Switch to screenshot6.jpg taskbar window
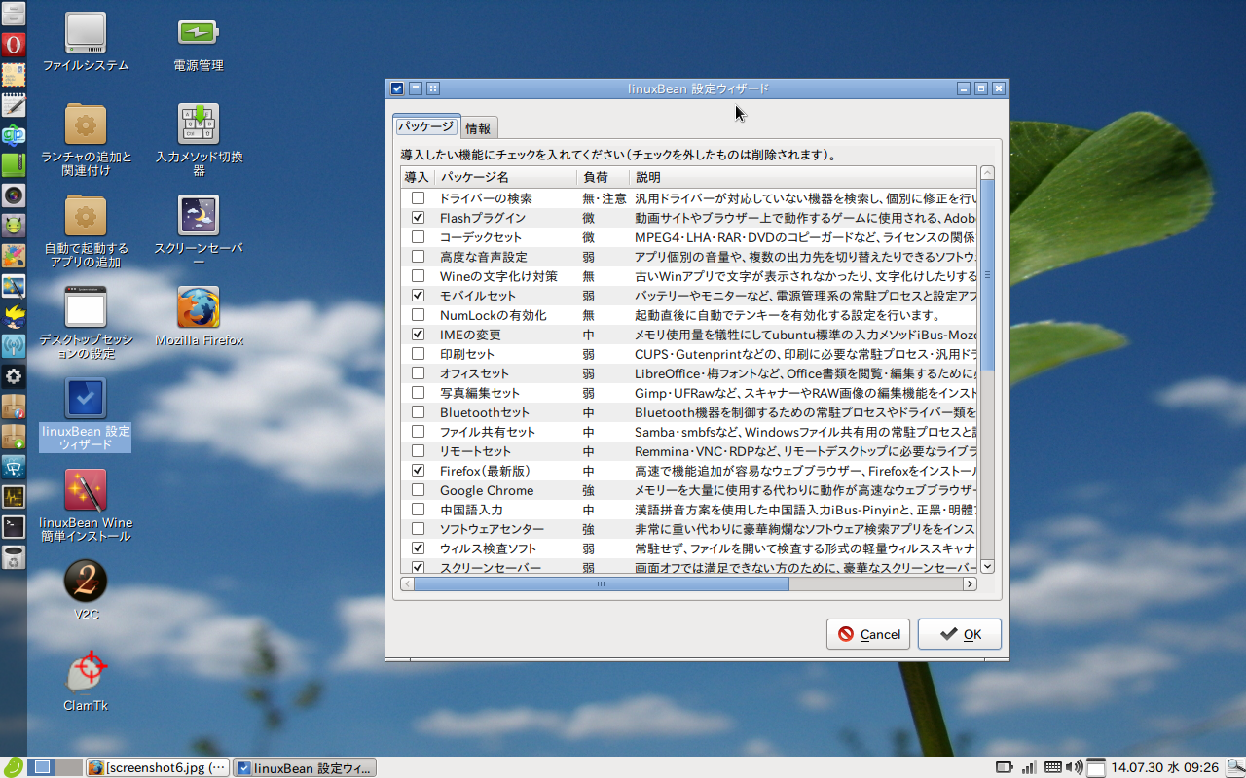This screenshot has width=1246, height=778. coord(159,767)
